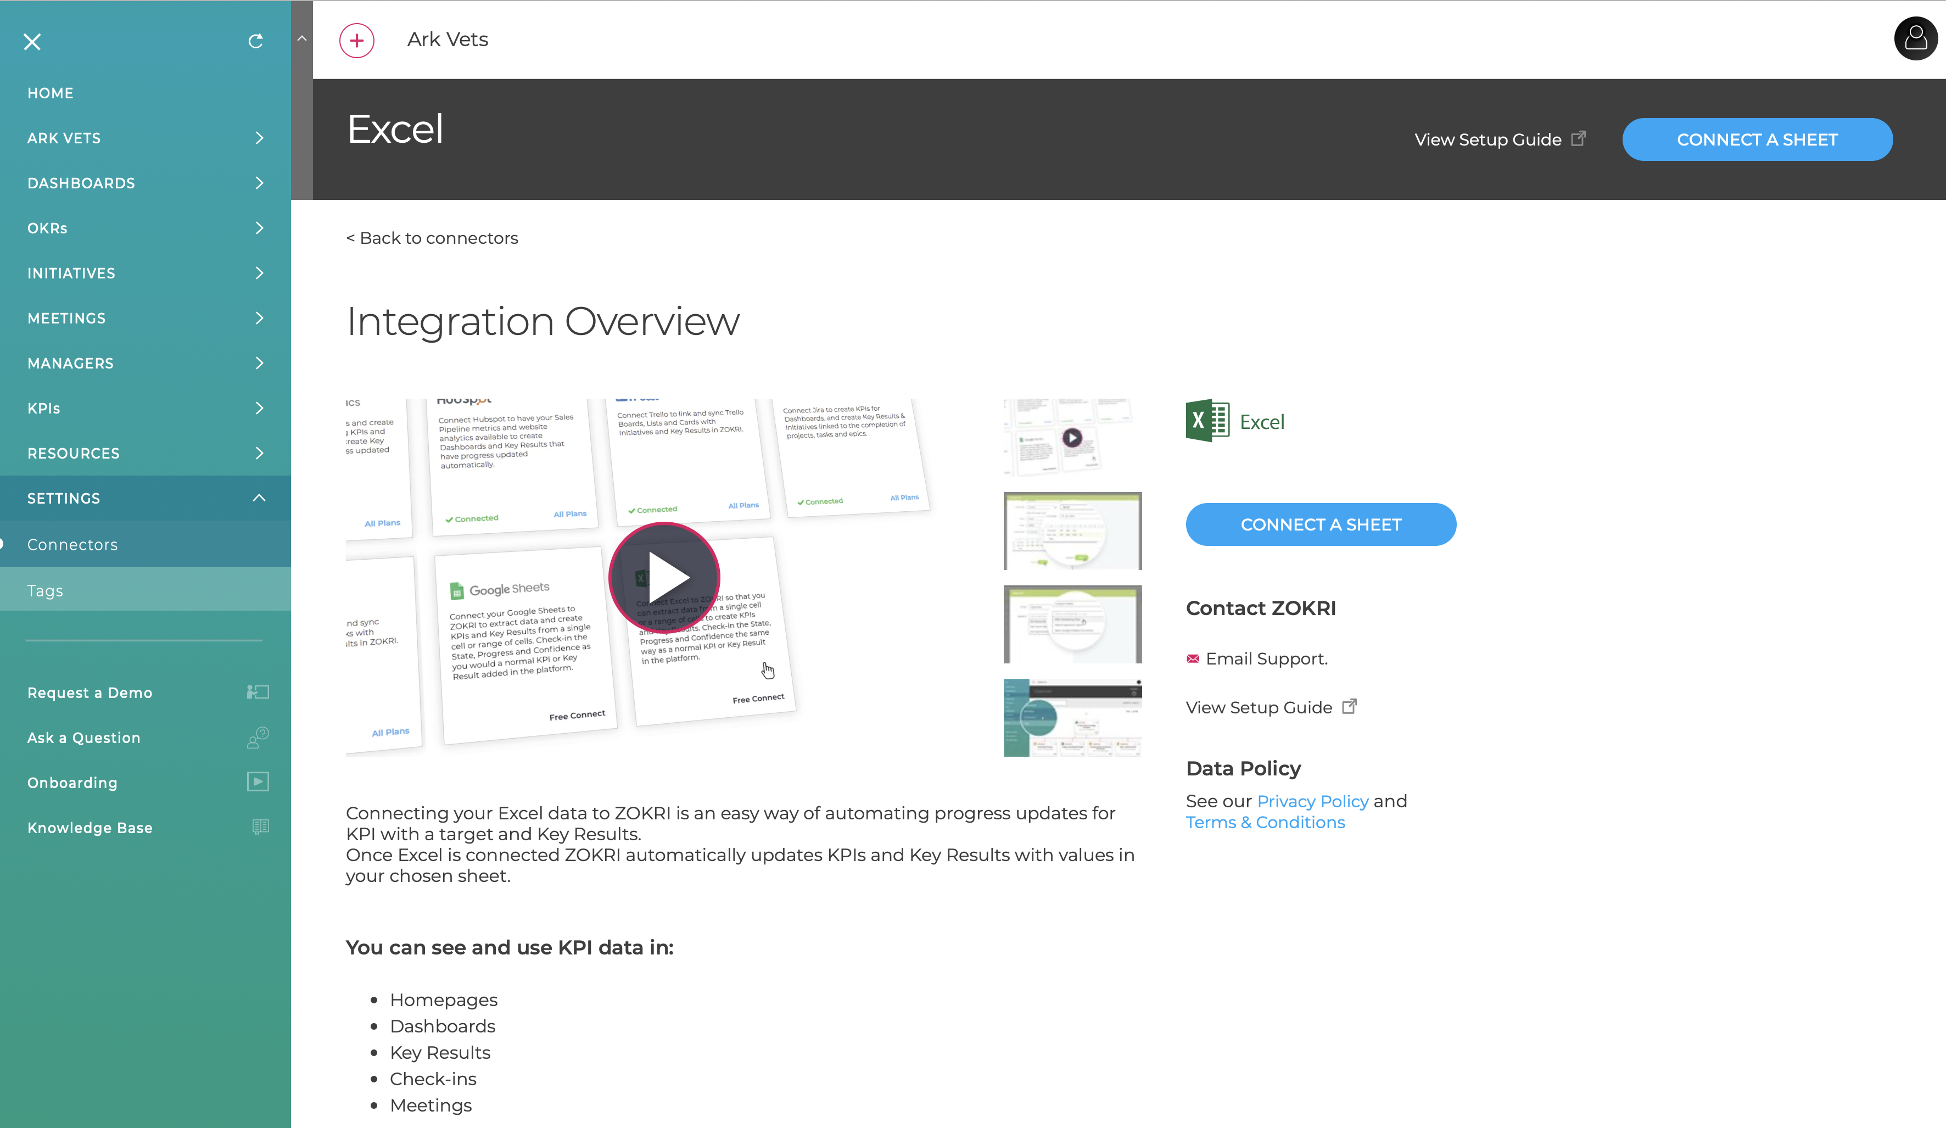Viewport: 1946px width, 1128px height.
Task: Expand the OKRs menu chevron
Action: point(260,228)
